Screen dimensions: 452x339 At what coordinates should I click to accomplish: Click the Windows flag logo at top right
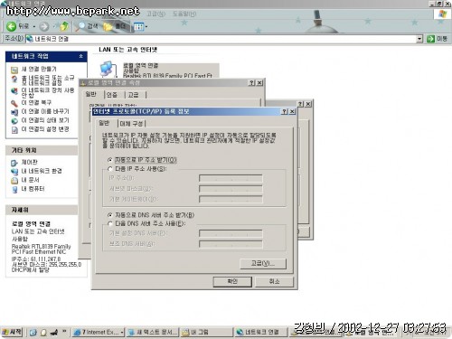tap(442, 14)
